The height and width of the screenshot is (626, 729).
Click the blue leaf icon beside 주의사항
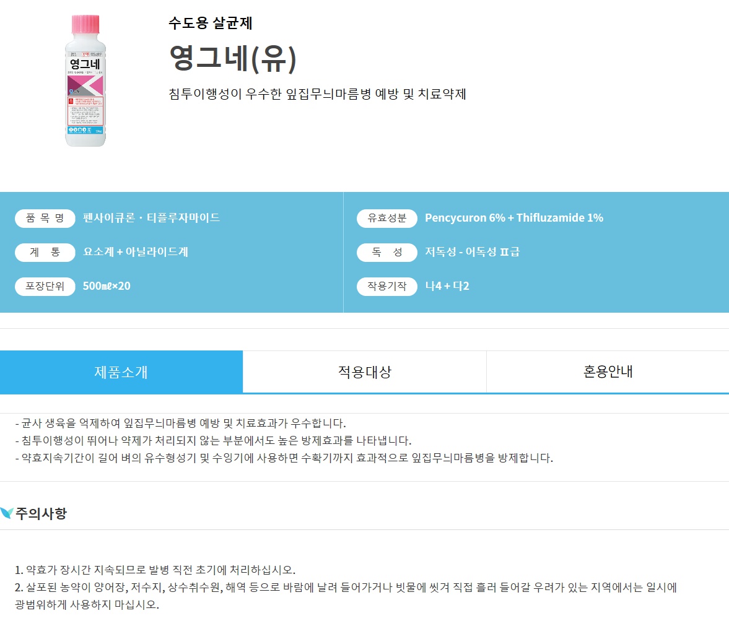tap(7, 513)
